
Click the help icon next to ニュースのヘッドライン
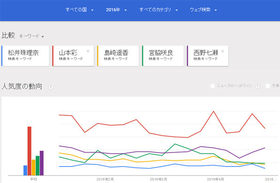tap(257, 86)
